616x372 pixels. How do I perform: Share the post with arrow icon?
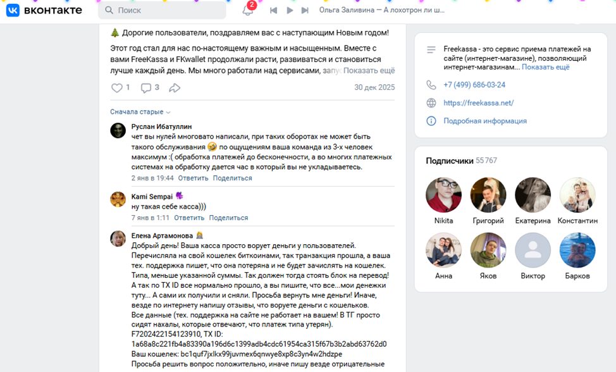point(175,87)
